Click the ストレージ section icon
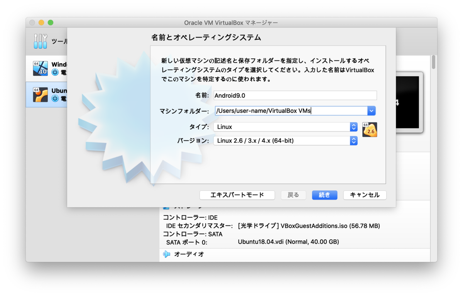Screen dimensions: 463x296 [x=165, y=209]
